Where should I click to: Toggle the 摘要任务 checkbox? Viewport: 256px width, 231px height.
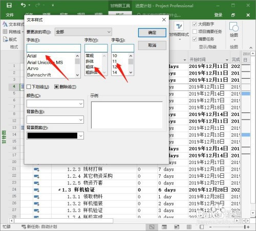[195, 39]
